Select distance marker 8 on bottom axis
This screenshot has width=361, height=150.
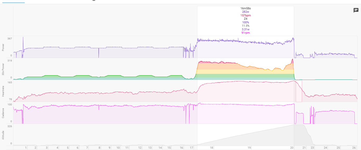point(99,148)
